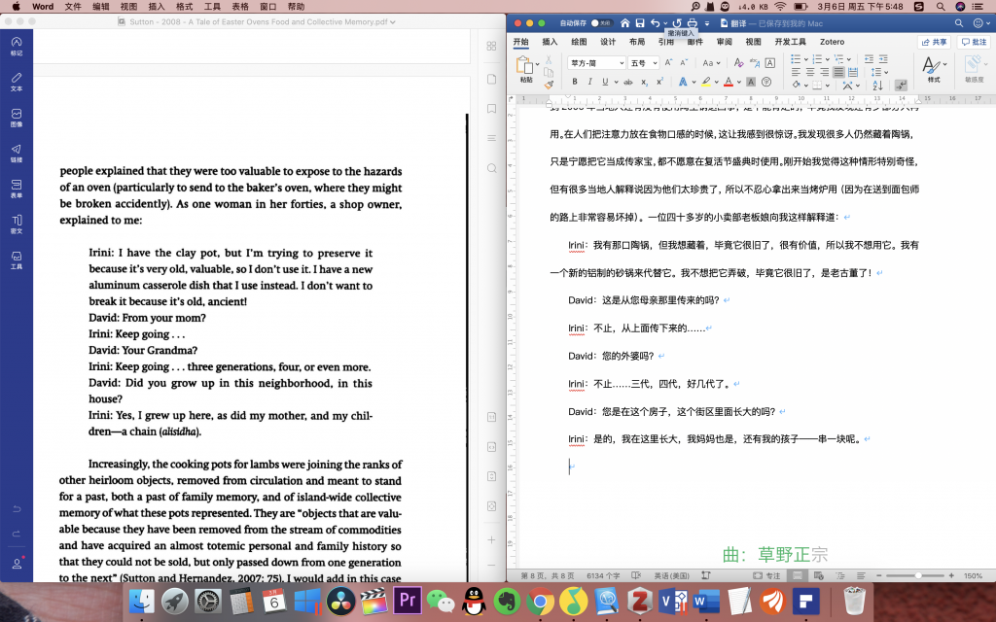Open the PDF search magnifier icon
This screenshot has height=622, width=996.
[491, 165]
